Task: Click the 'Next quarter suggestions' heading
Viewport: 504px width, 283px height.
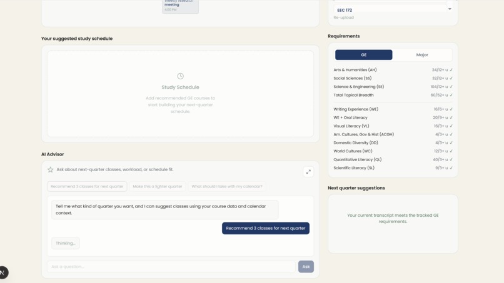Action: tap(356, 188)
